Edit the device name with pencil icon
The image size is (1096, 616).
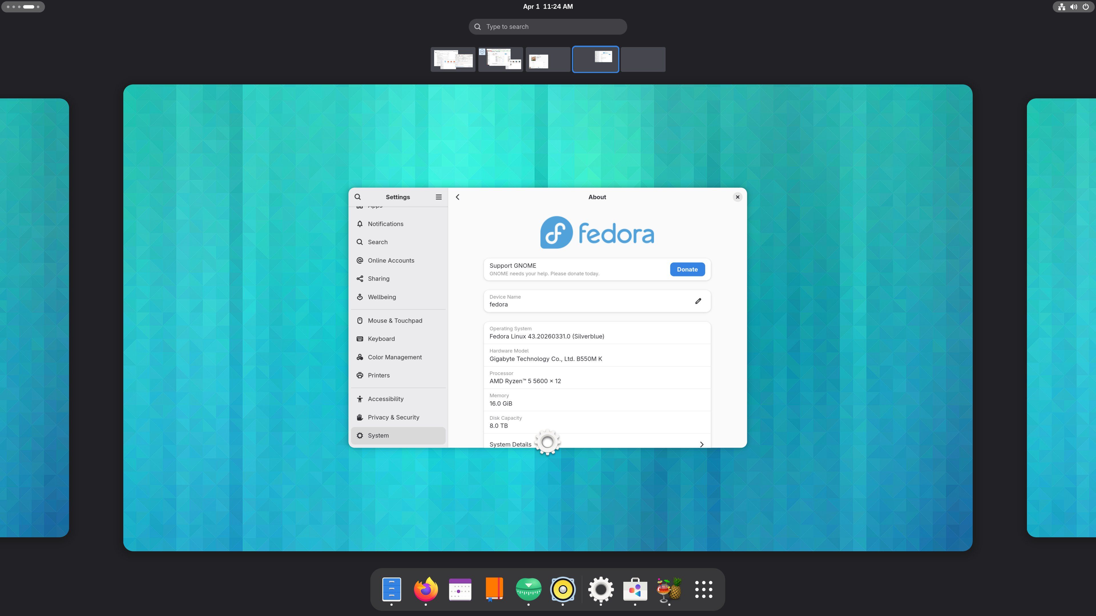[698, 301]
